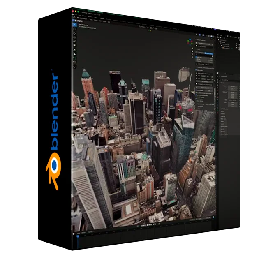Select the Rotate tool
Image resolution: width=259 pixels, height=259 pixels.
click(74, 37)
